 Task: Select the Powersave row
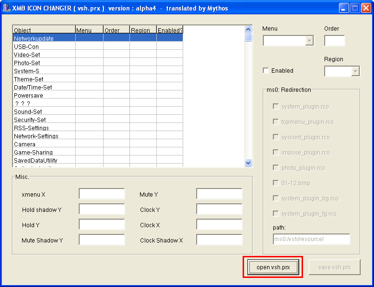tap(98, 95)
